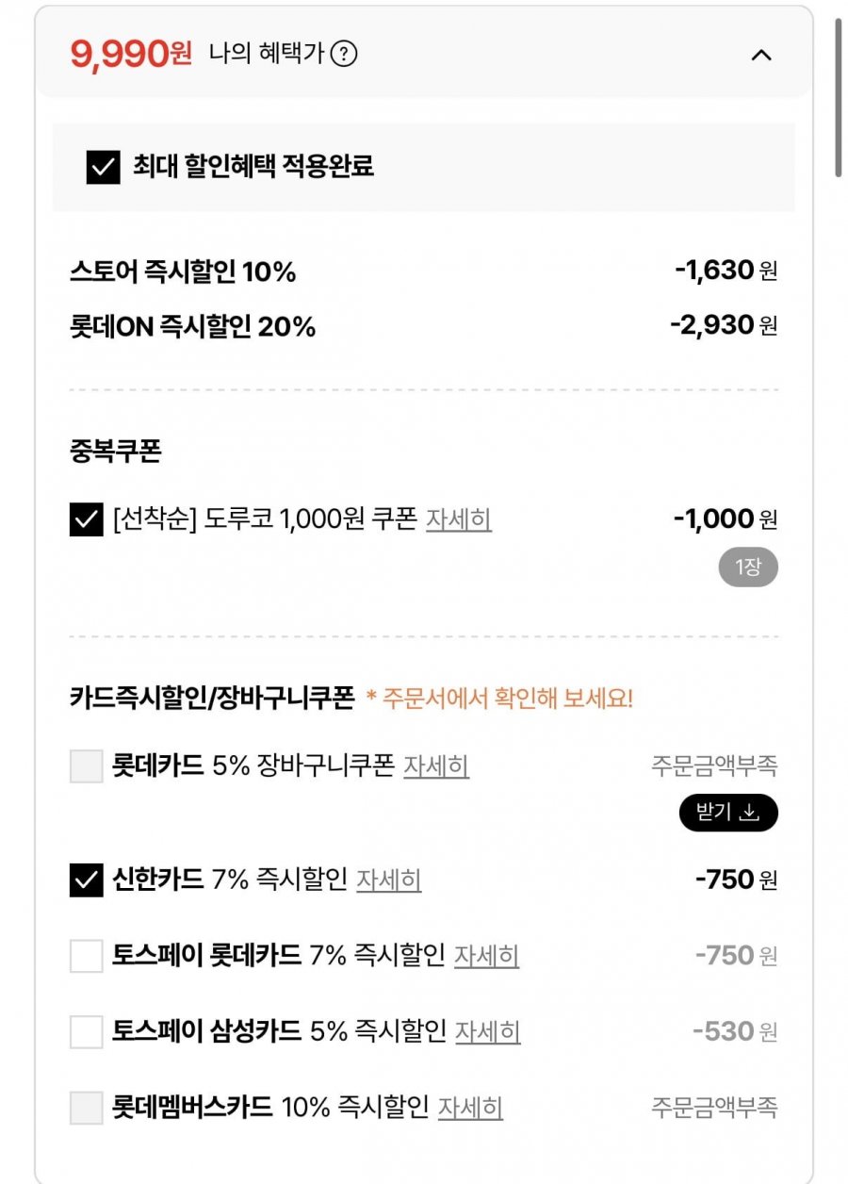Toggle 최대 할인혜택 적용완료 checkbox
Viewport: 848px width, 1184px height.
tap(103, 167)
